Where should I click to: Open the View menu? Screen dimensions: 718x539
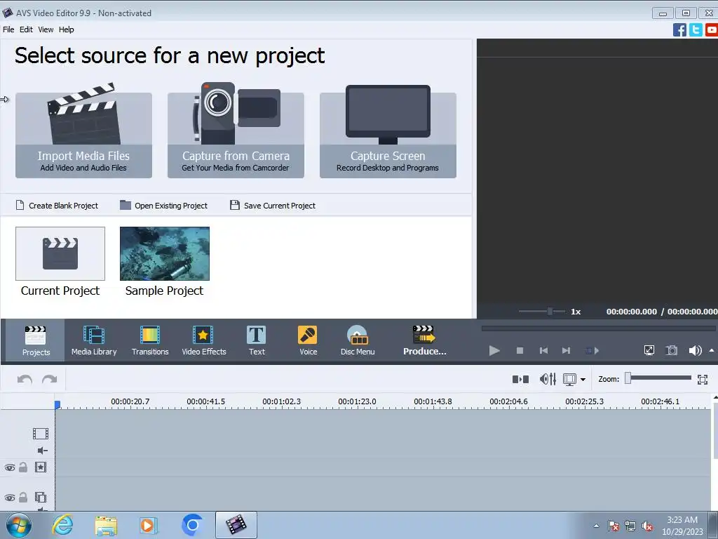pos(46,29)
